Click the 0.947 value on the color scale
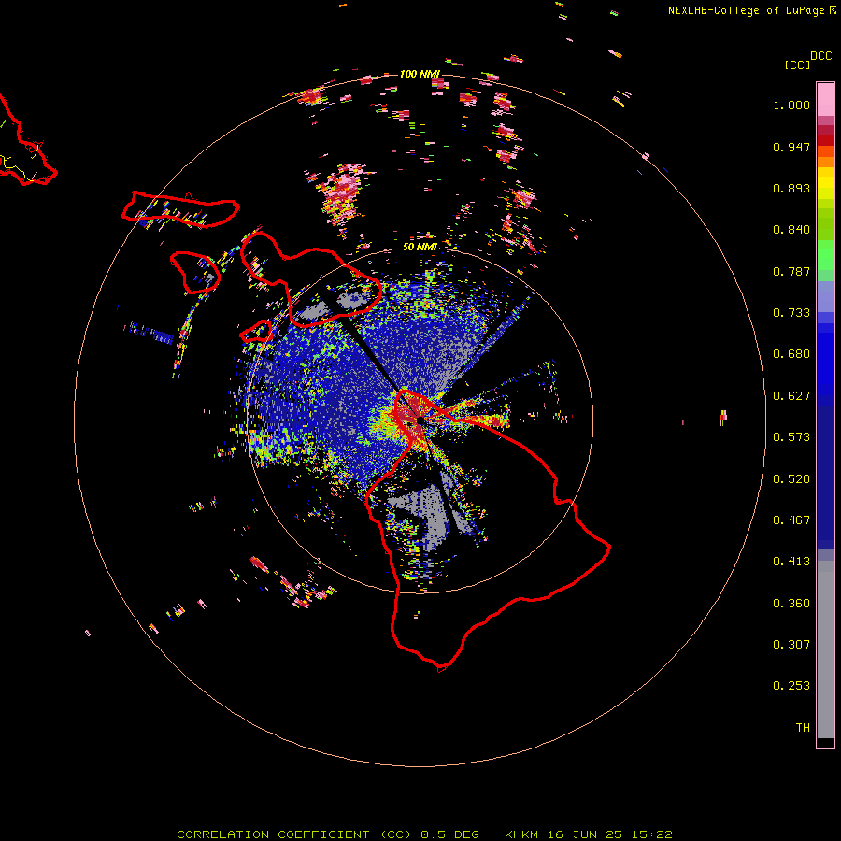The height and width of the screenshot is (841, 841). (x=791, y=147)
